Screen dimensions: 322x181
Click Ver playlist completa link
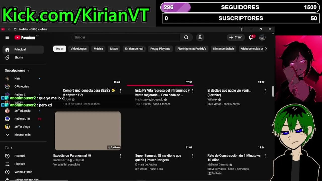66,165
